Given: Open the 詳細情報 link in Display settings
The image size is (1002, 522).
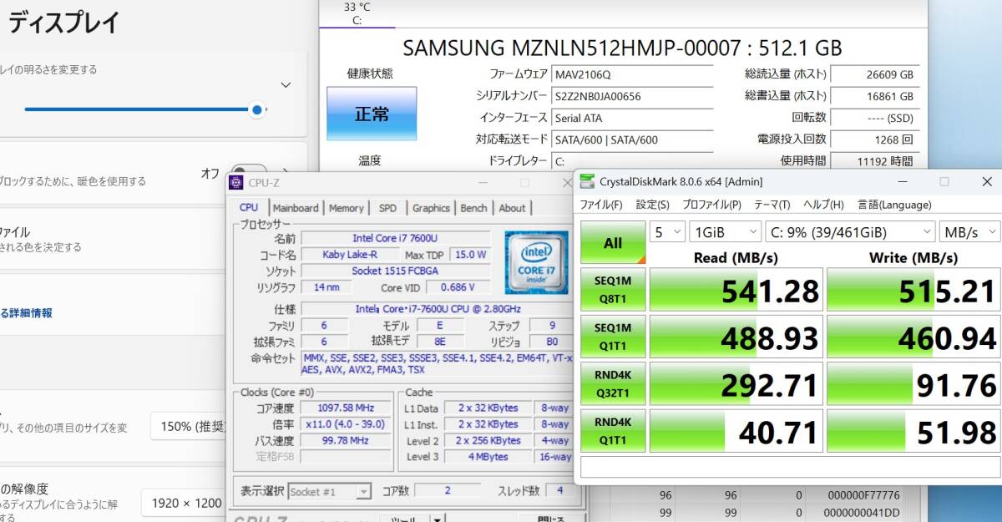Looking at the screenshot, I should point(26,312).
